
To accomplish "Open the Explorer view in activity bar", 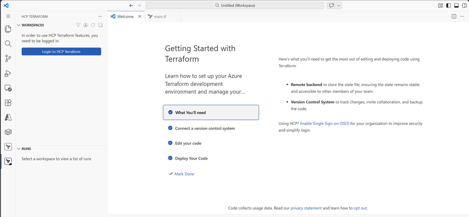I will (x=8, y=29).
